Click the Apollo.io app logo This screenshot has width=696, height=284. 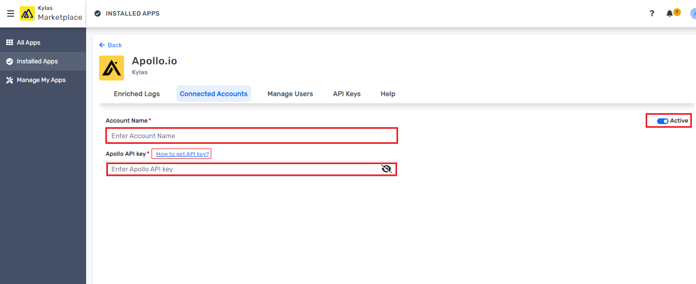click(112, 68)
